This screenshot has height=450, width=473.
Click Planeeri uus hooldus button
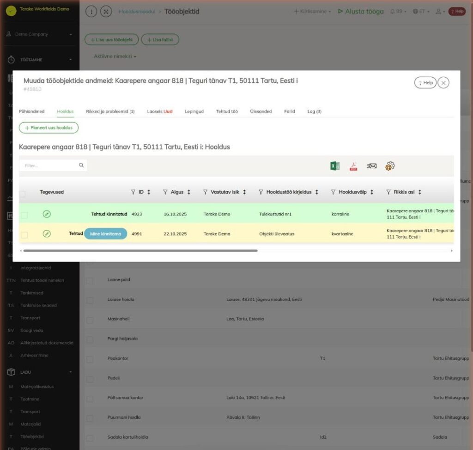[x=49, y=128]
